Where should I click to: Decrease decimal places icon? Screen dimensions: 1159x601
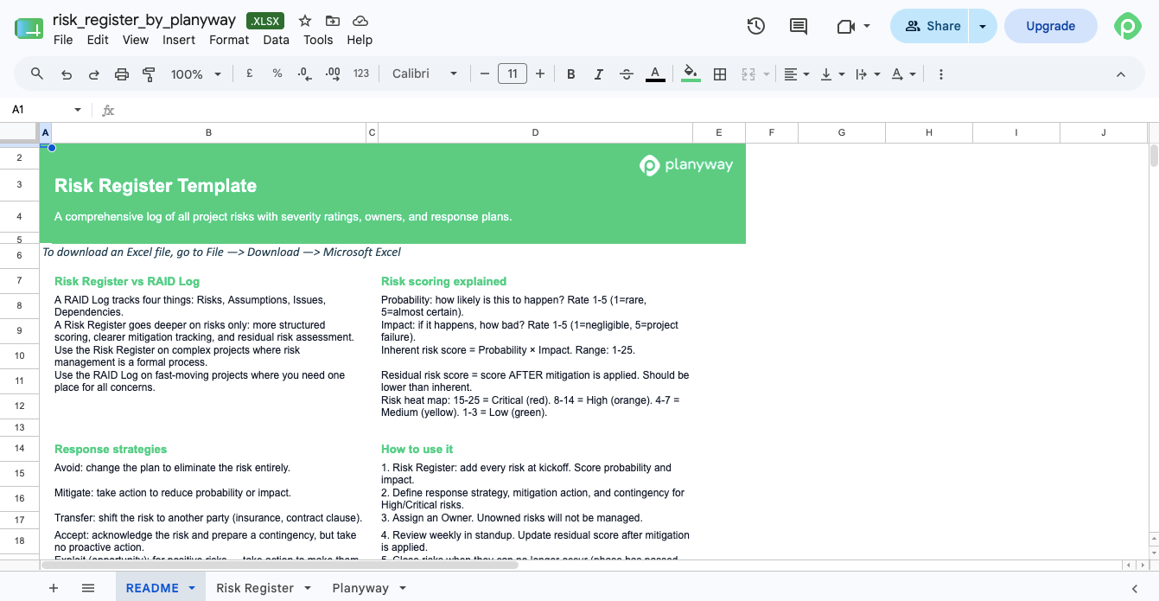(304, 74)
